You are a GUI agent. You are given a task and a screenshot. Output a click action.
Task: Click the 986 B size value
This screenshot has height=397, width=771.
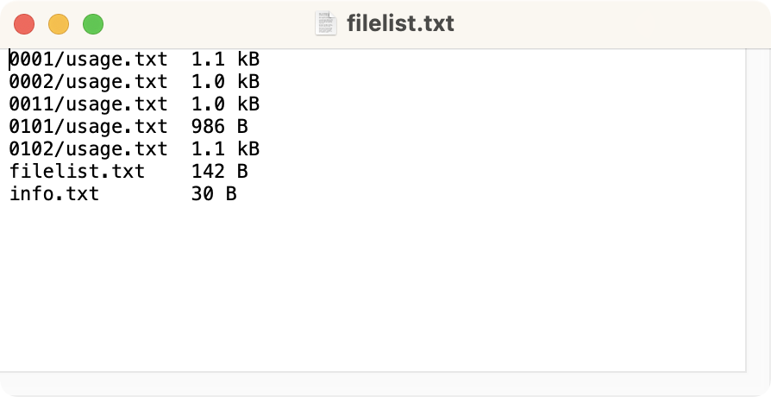pyautogui.click(x=219, y=127)
